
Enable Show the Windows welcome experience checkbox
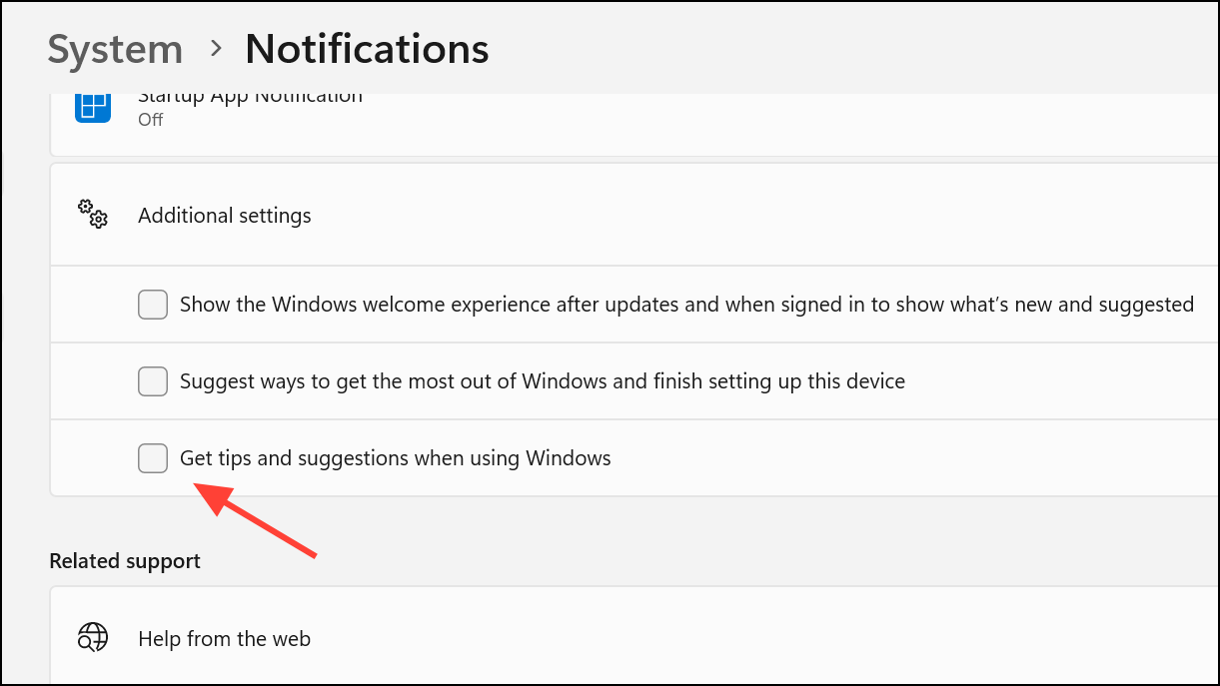[x=153, y=305]
